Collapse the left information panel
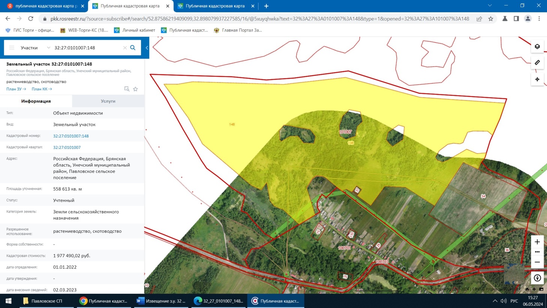Image resolution: width=547 pixels, height=308 pixels. click(x=147, y=48)
